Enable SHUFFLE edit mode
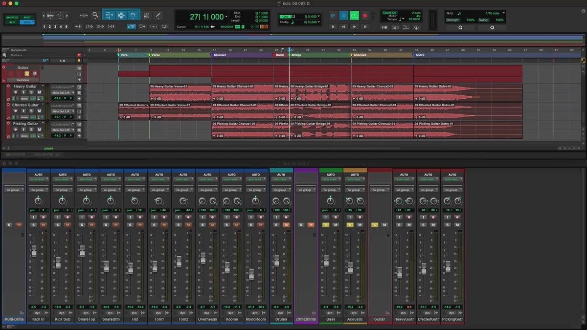Viewport: 587px width, 330px height. coord(12,18)
